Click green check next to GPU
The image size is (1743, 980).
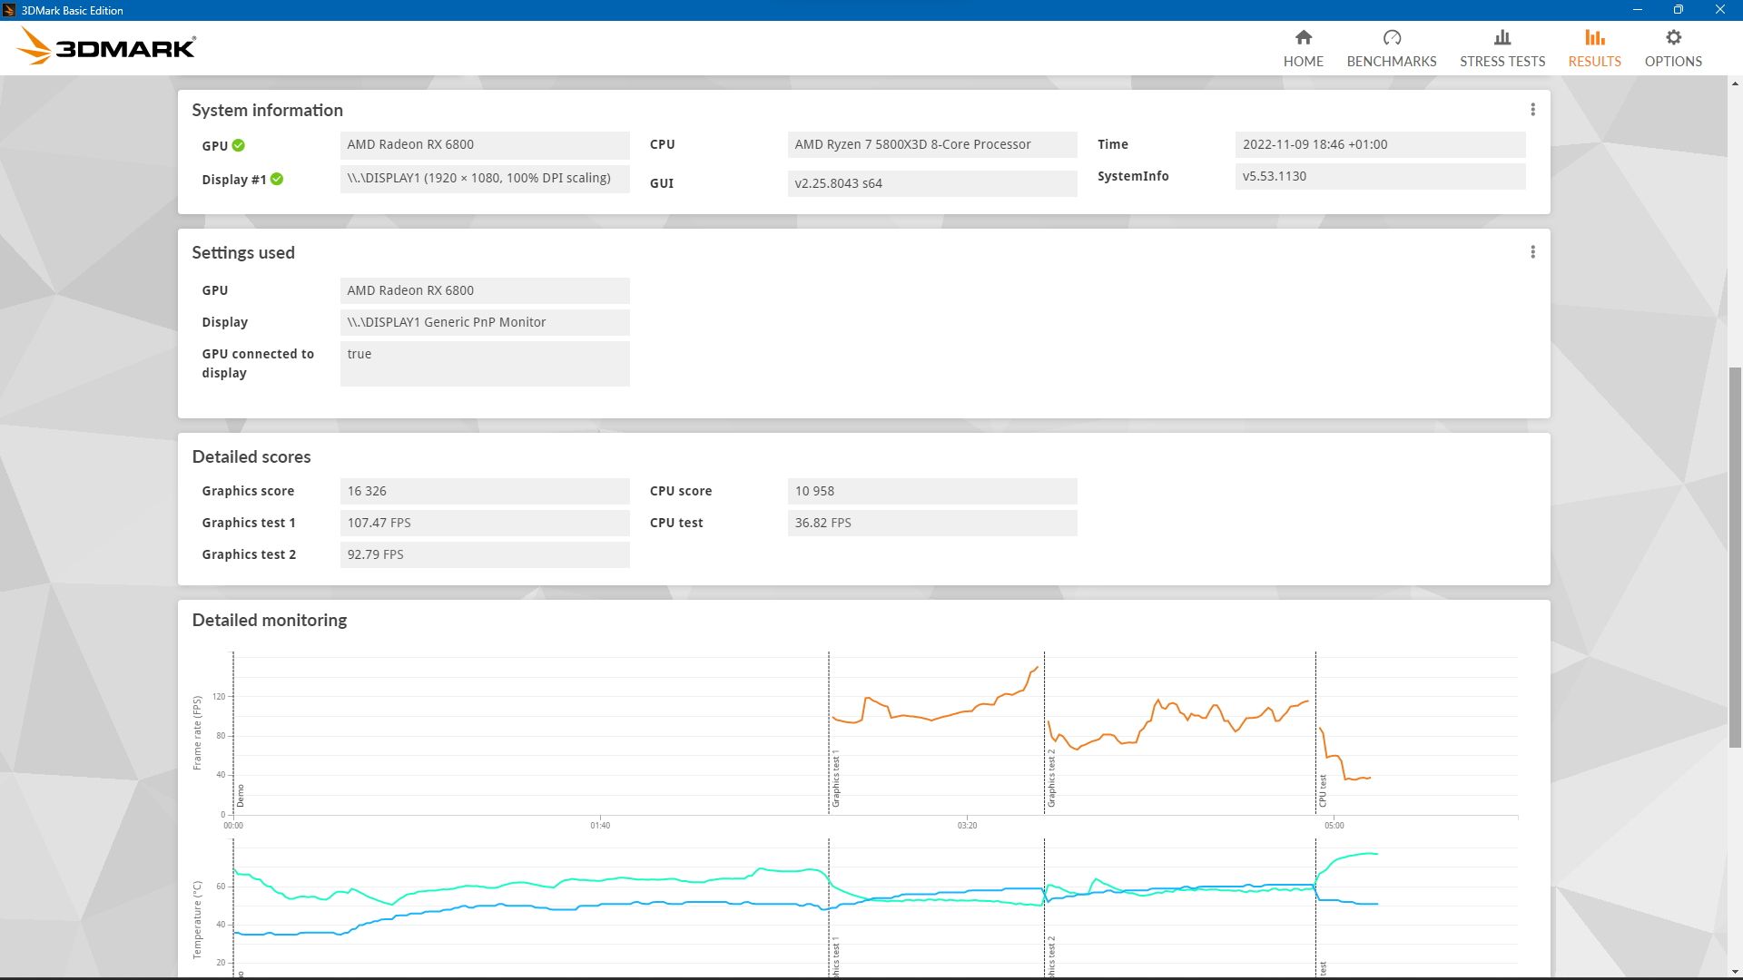click(238, 145)
